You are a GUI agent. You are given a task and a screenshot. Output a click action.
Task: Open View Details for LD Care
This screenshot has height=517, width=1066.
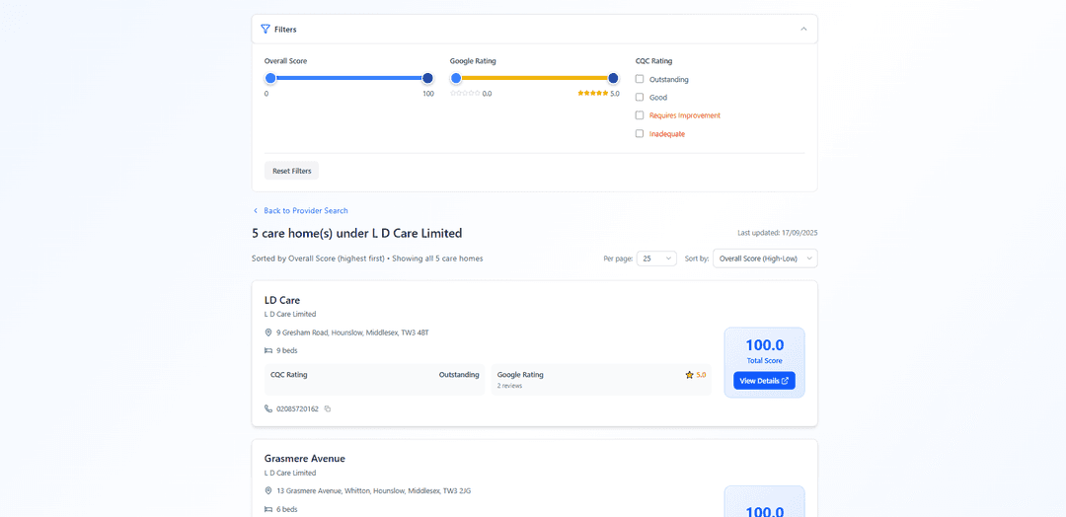(764, 381)
